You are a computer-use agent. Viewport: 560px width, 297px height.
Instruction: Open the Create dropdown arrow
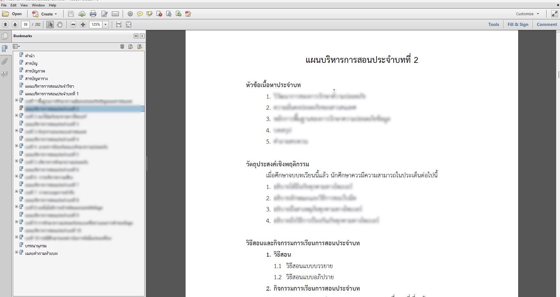coord(56,14)
